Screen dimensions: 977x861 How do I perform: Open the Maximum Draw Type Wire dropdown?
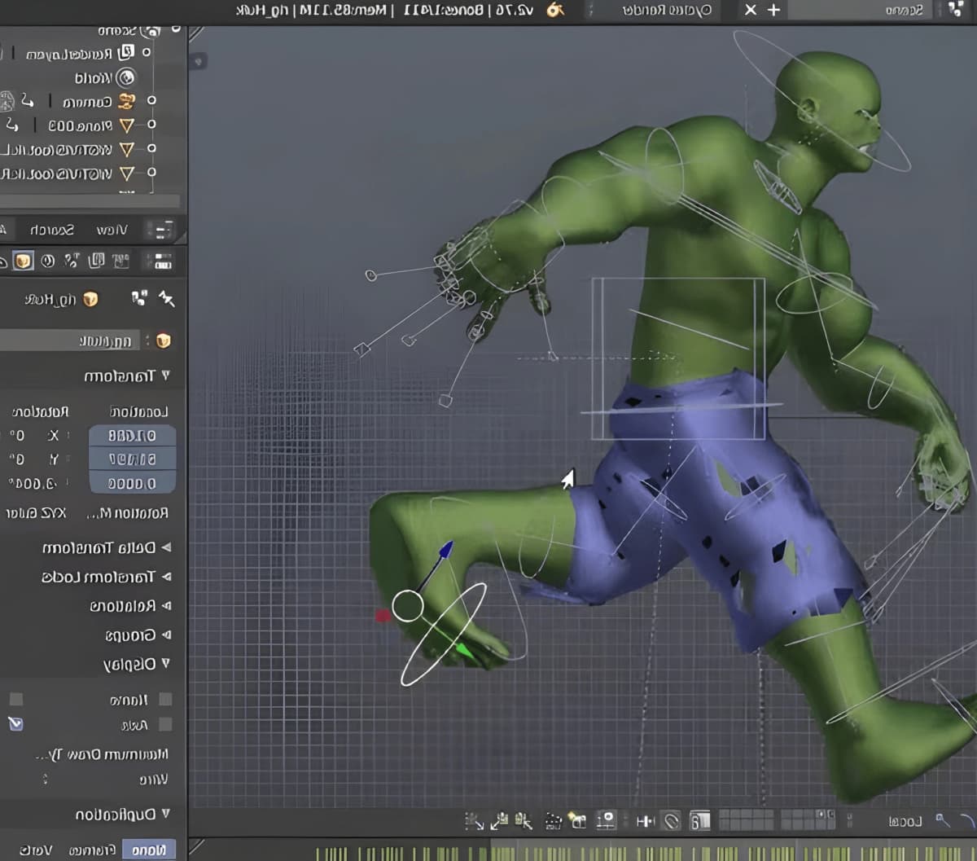(106, 780)
